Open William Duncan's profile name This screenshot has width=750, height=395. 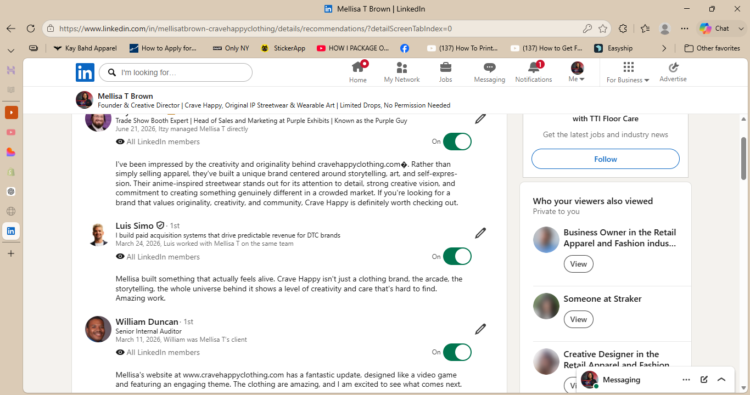(147, 321)
